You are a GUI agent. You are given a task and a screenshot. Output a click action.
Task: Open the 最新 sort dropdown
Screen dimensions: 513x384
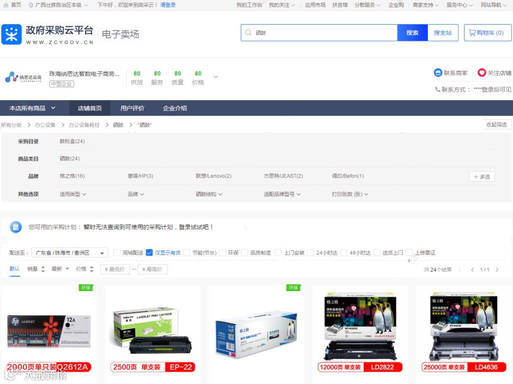tap(60, 269)
